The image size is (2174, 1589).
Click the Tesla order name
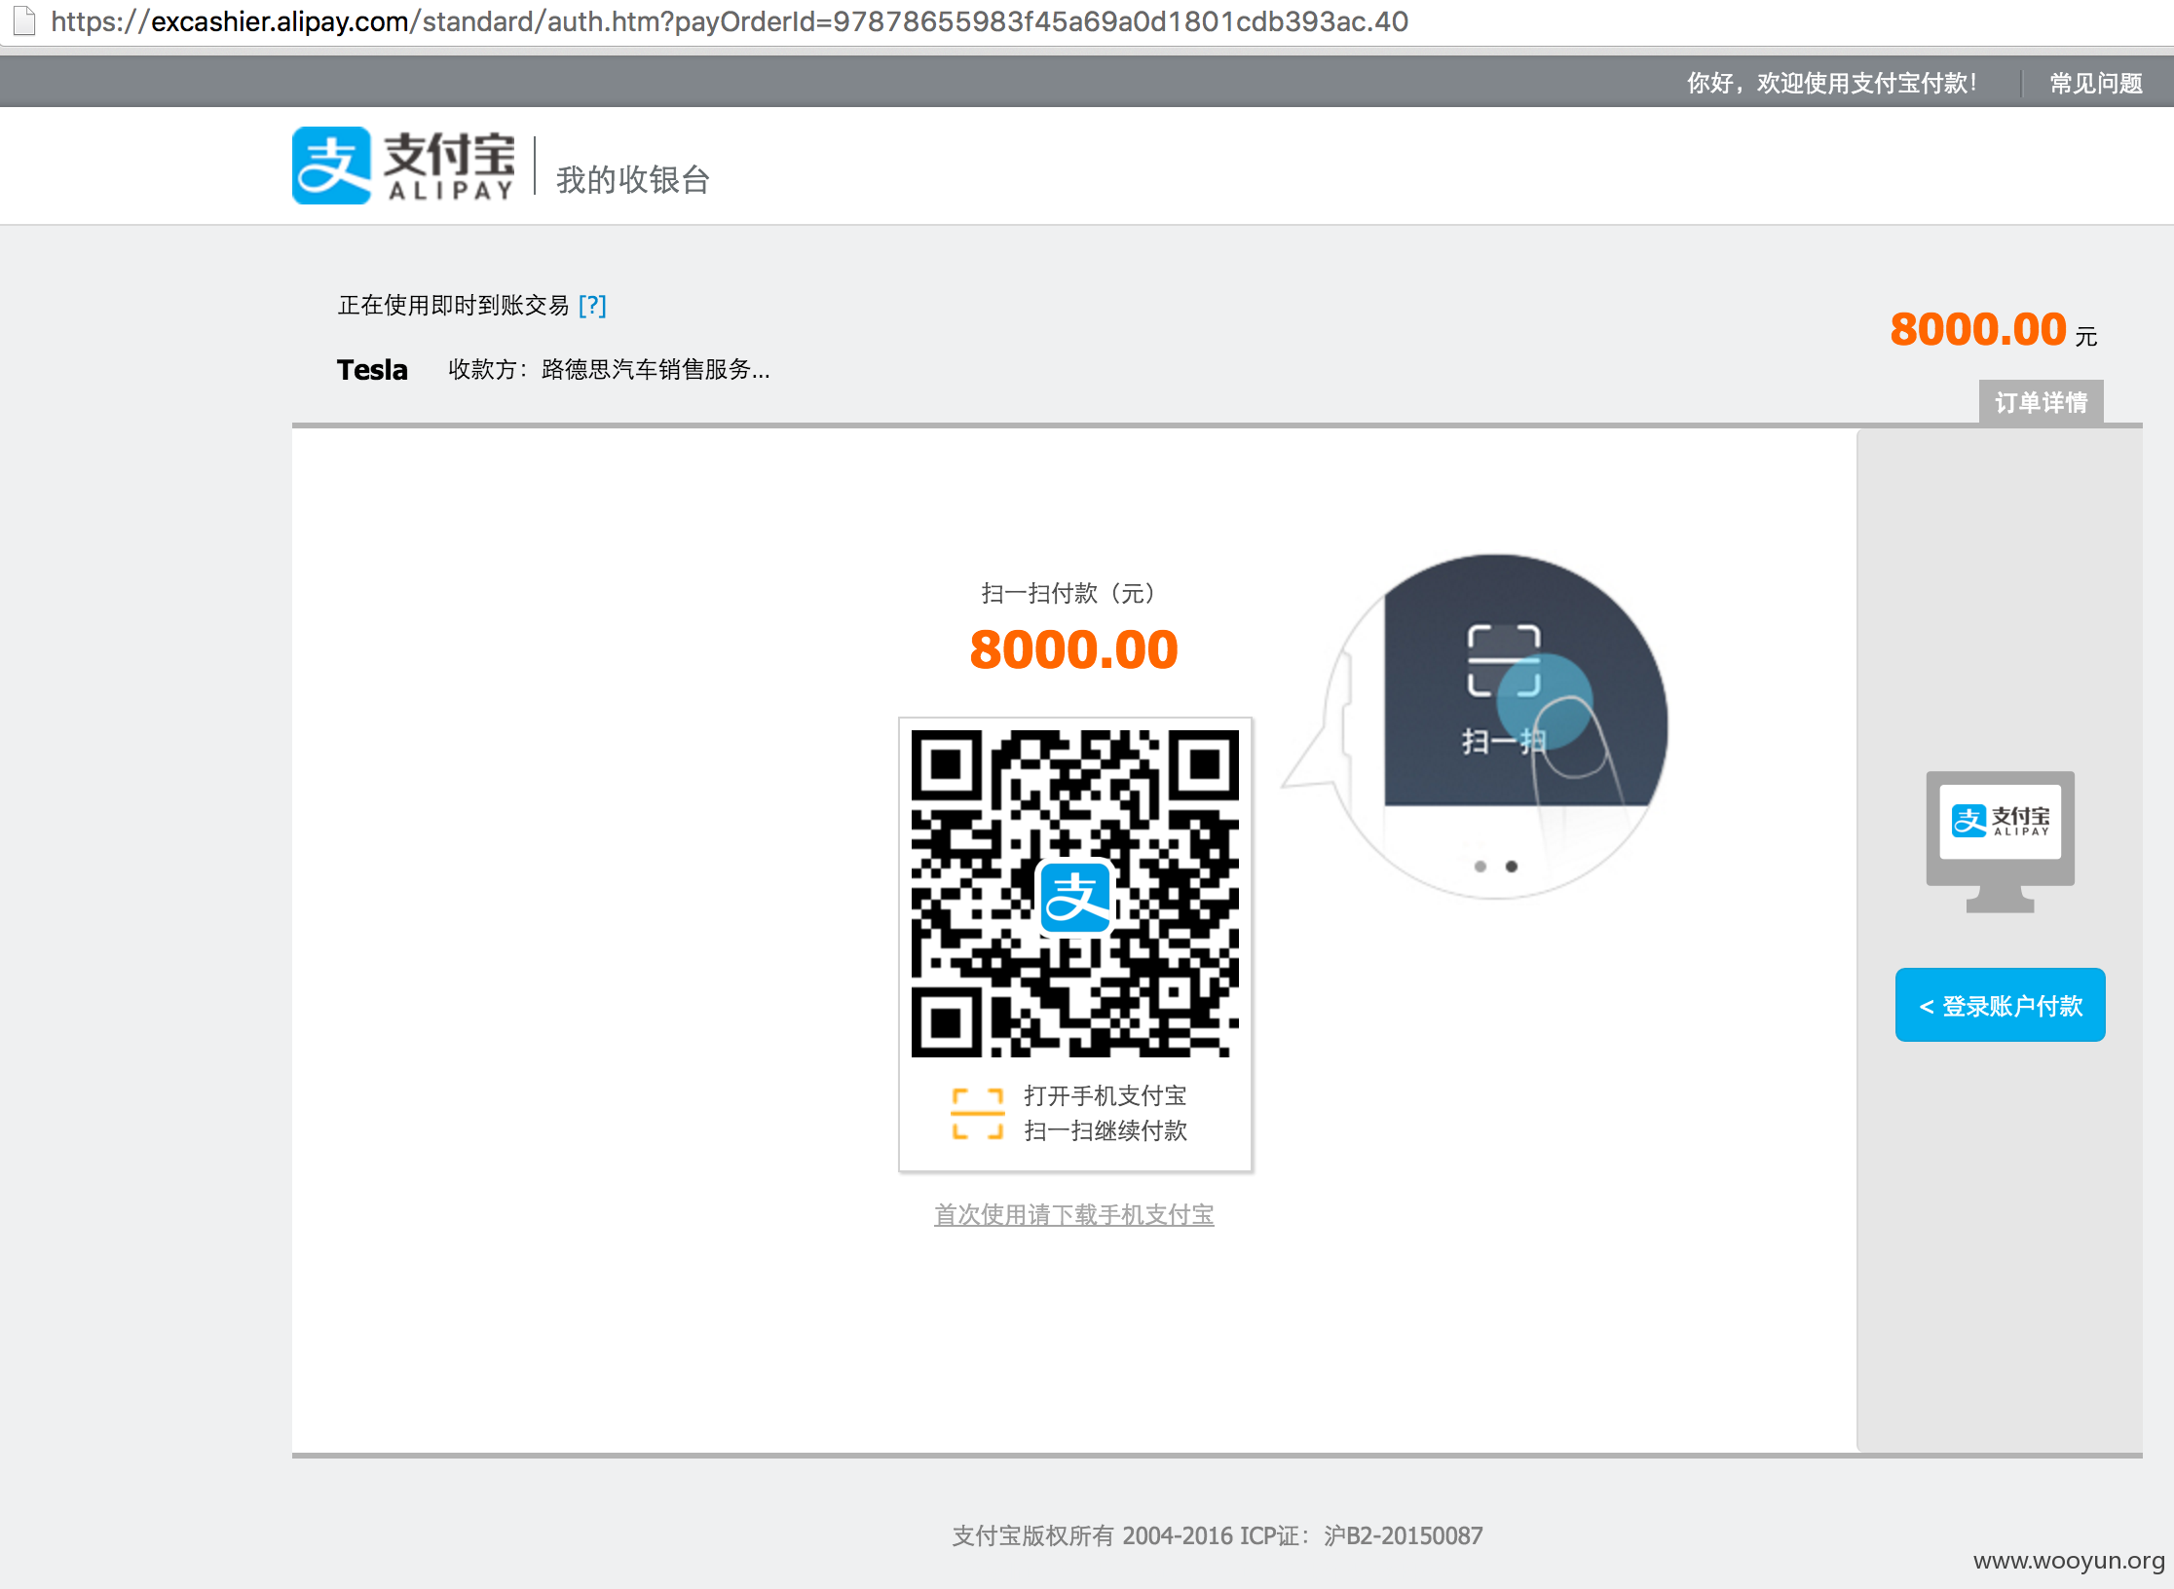pyautogui.click(x=372, y=370)
